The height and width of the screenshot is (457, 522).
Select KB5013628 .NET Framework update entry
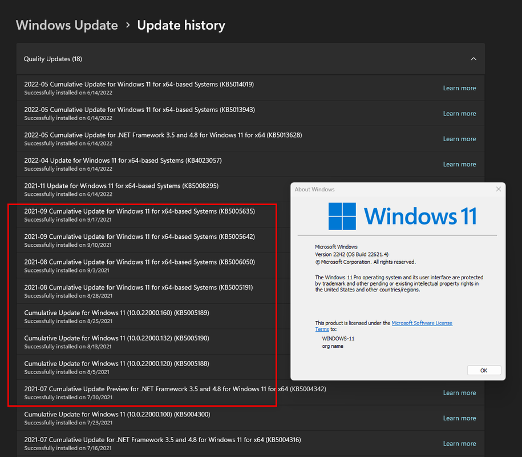[250, 139]
